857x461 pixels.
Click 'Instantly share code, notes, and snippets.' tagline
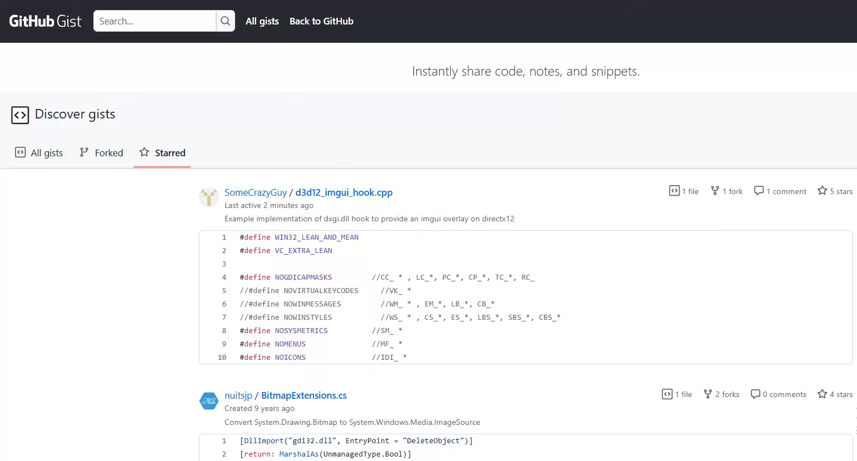pyautogui.click(x=526, y=71)
